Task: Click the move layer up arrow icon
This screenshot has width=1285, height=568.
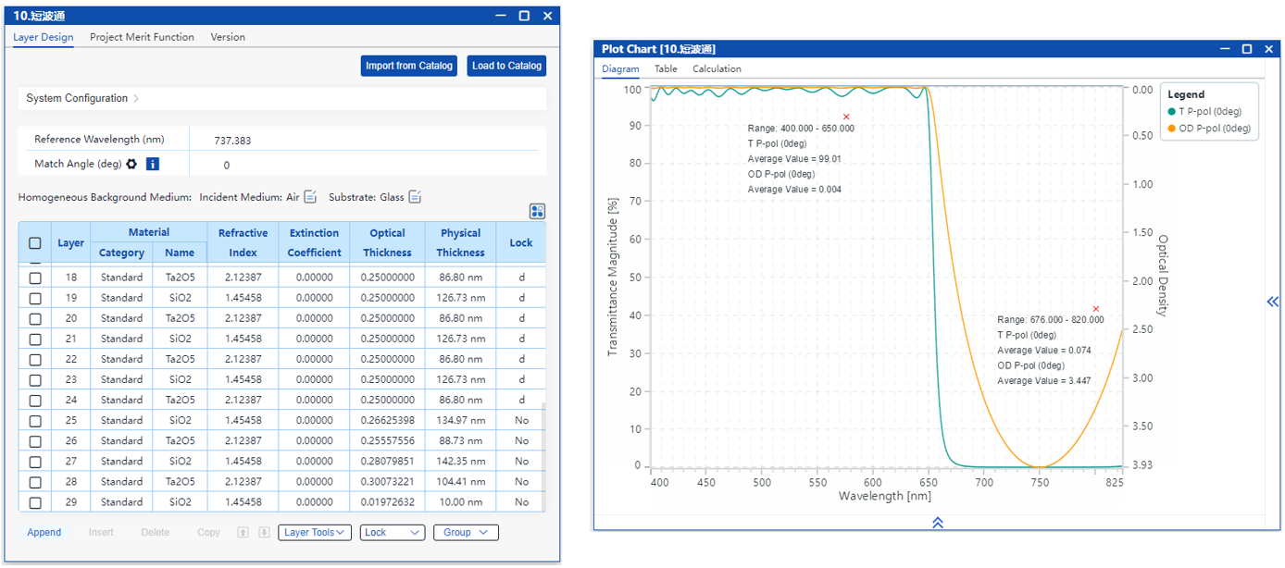Action: coord(243,533)
